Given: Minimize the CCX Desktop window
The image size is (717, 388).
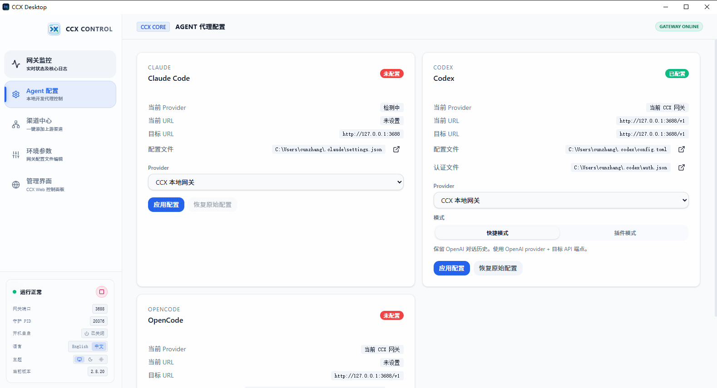Looking at the screenshot, I should tap(666, 7).
